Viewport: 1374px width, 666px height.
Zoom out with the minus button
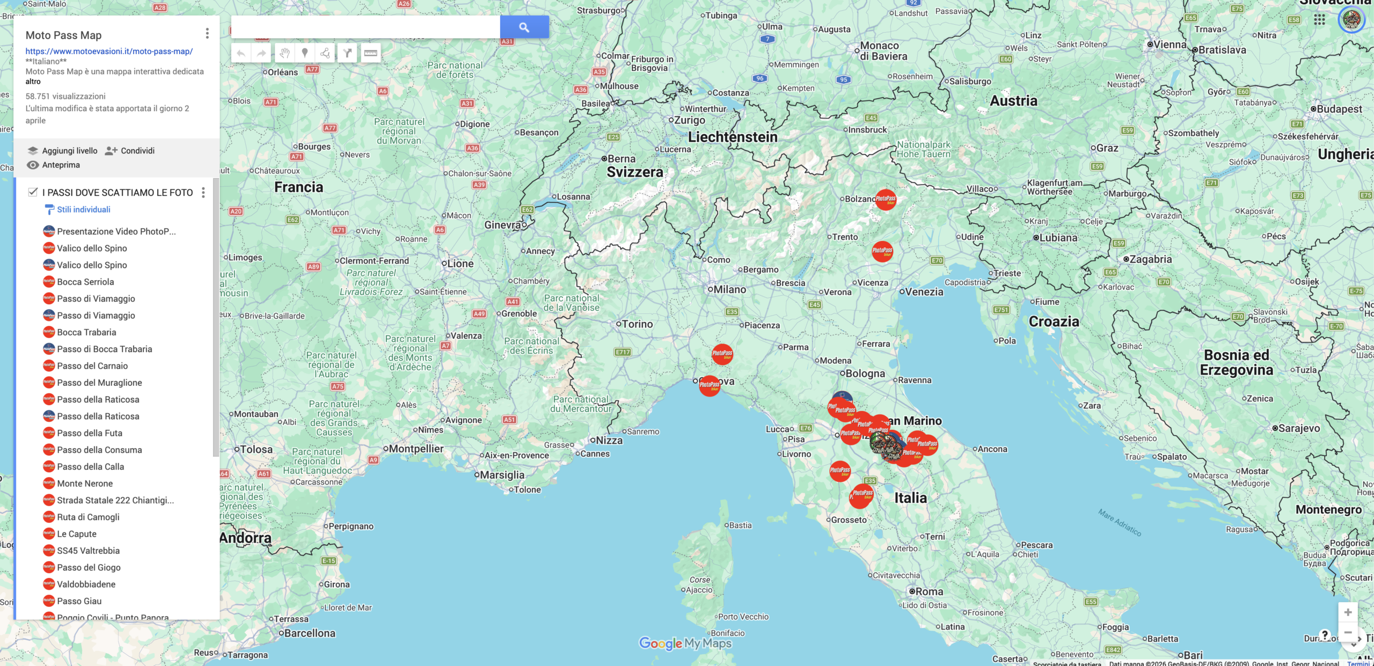point(1348,632)
